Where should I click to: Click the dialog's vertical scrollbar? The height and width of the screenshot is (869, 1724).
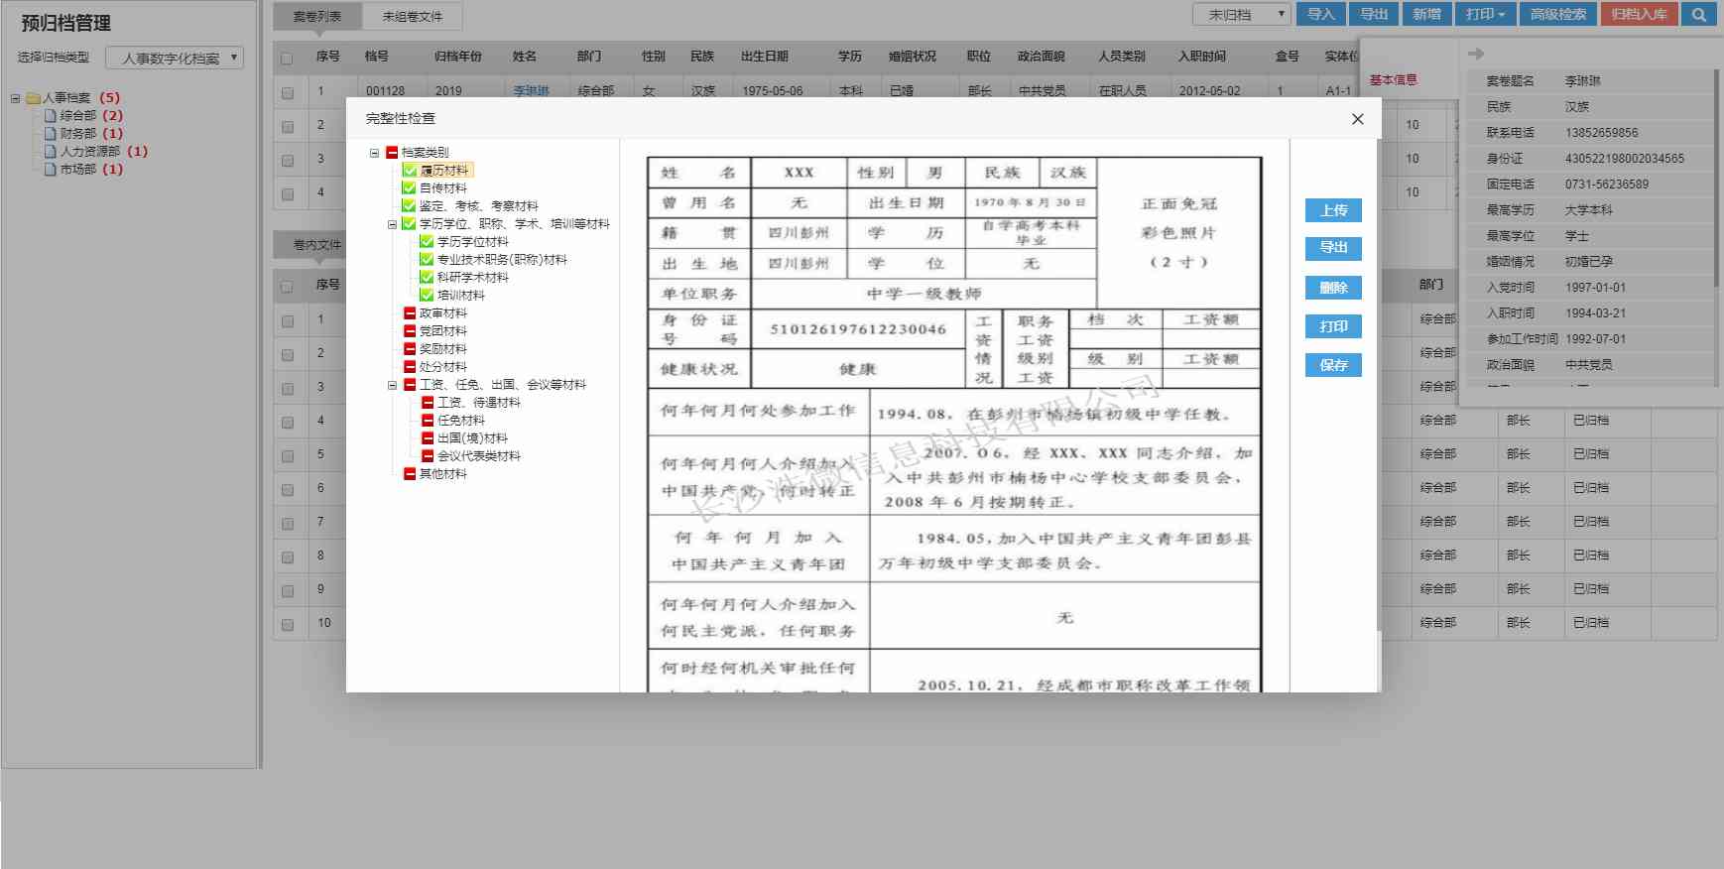tap(1378, 385)
